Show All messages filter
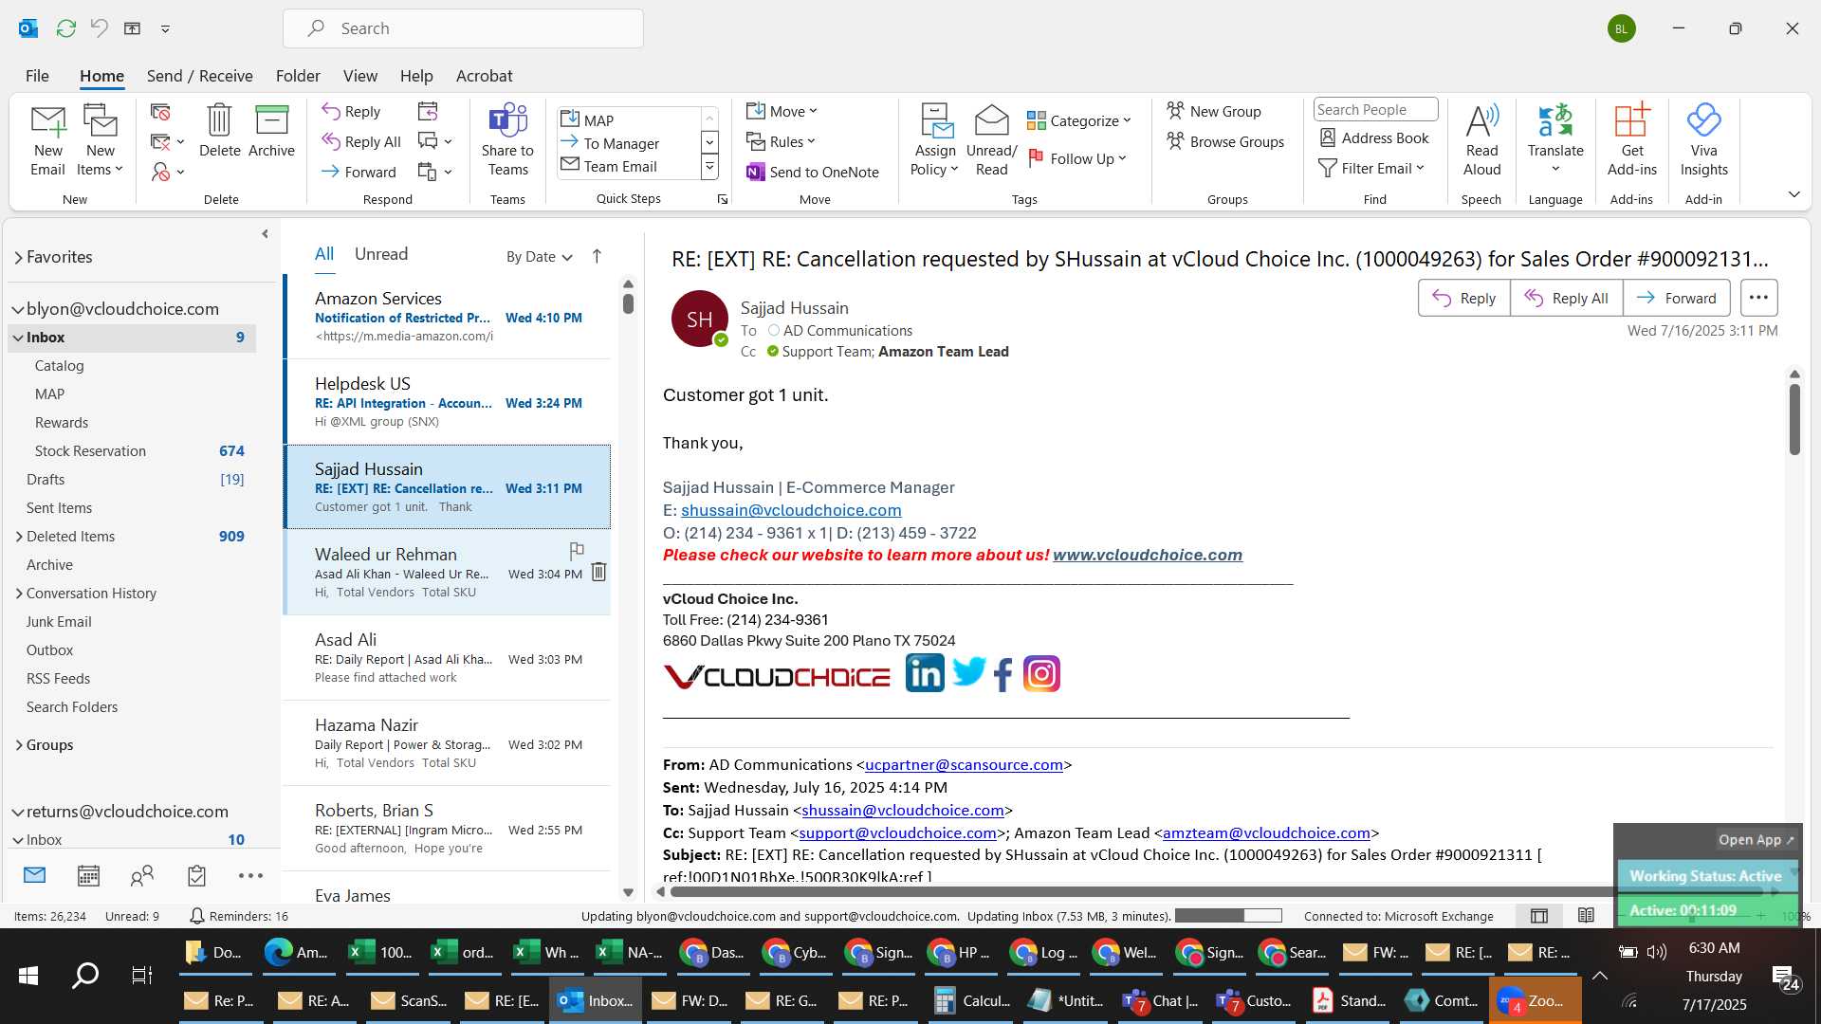Image resolution: width=1821 pixels, height=1024 pixels. [324, 254]
